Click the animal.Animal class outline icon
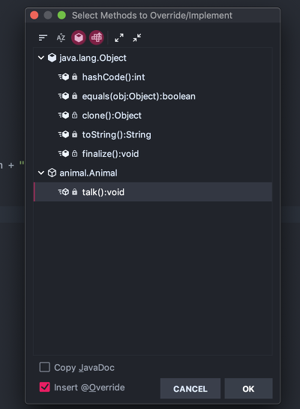 pyautogui.click(x=52, y=173)
